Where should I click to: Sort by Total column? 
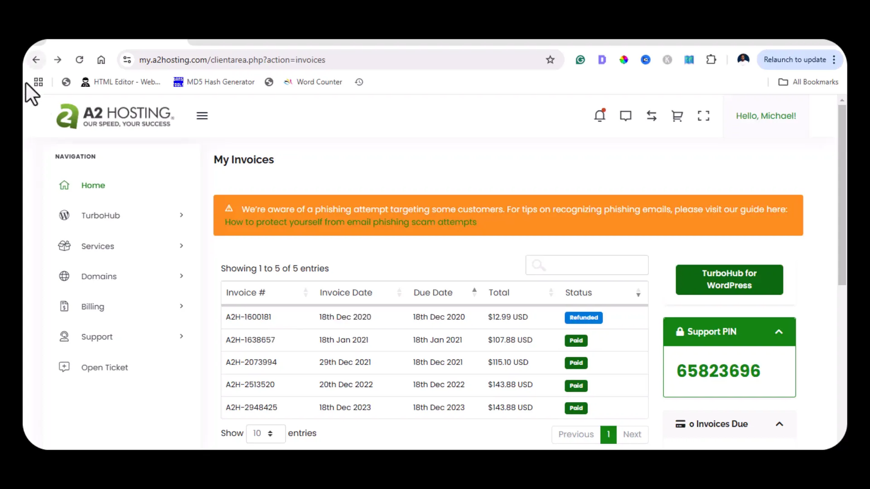[521, 292]
